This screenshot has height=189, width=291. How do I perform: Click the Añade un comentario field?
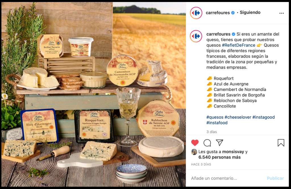228,178
